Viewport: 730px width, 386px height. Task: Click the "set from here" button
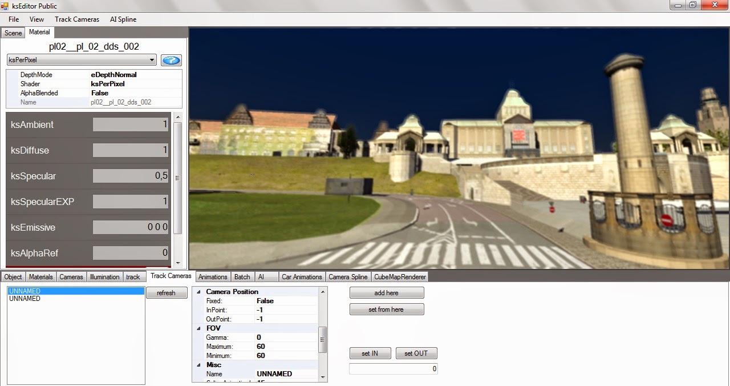[386, 309]
